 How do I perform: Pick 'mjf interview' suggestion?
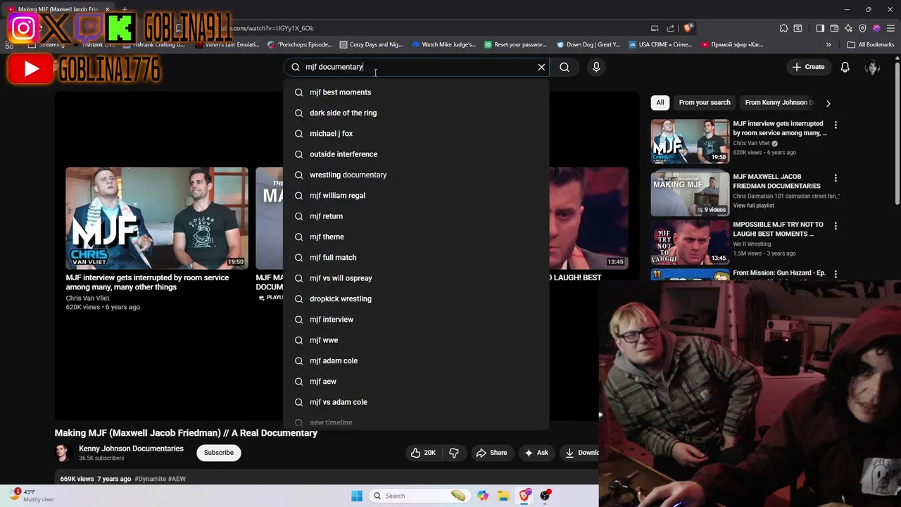416,320
